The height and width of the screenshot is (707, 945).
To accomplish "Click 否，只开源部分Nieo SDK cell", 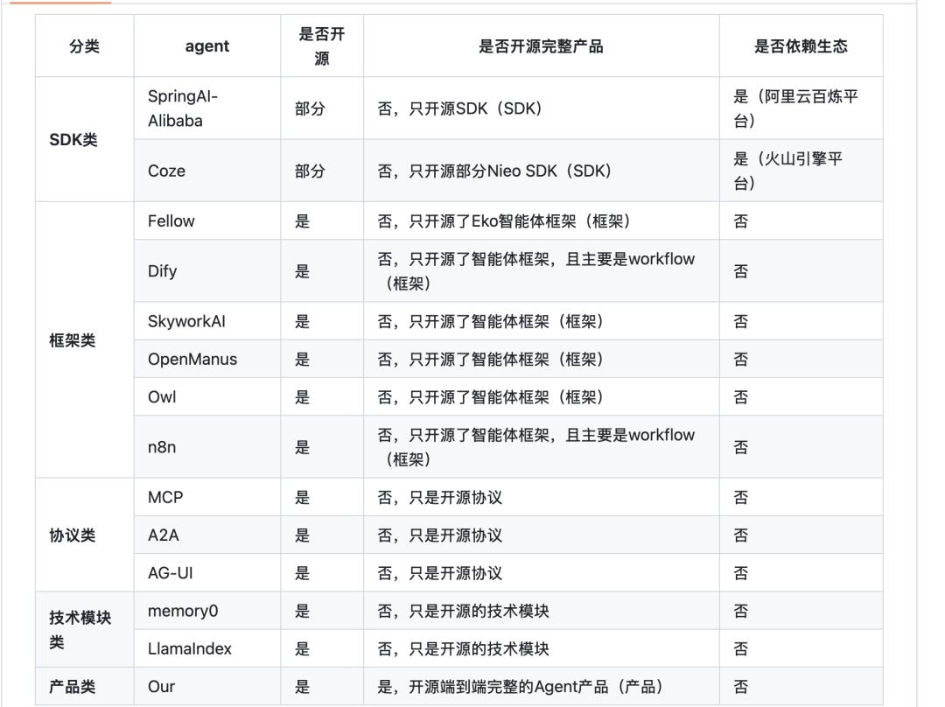I will click(x=542, y=171).
